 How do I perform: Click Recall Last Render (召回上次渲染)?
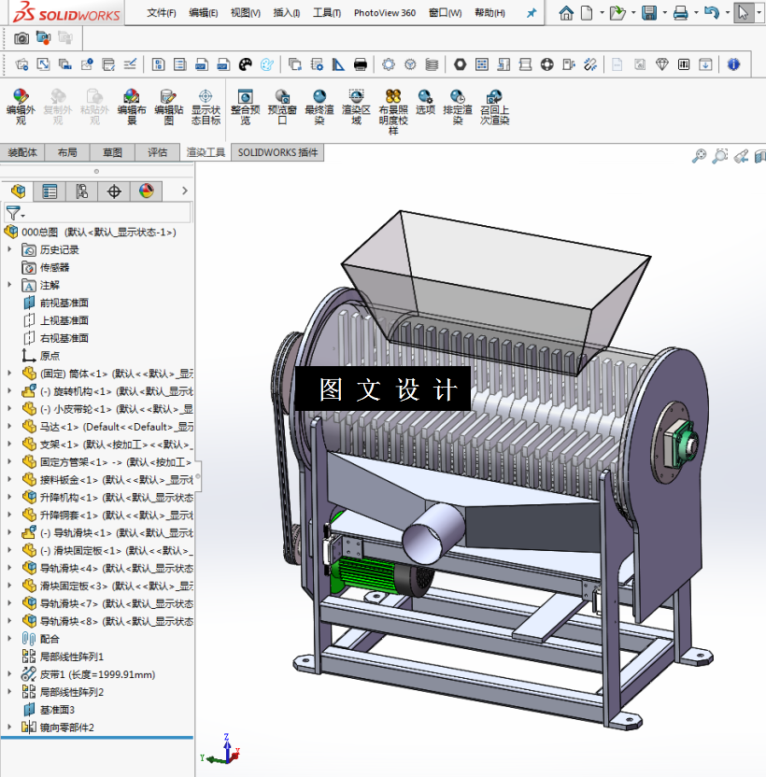pyautogui.click(x=494, y=106)
